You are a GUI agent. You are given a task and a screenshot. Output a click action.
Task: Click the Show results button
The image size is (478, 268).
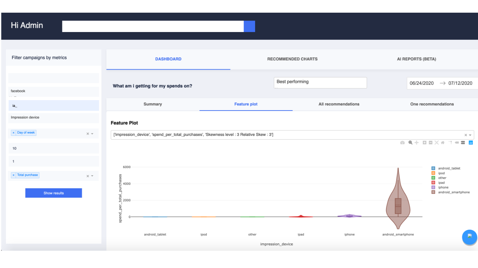(x=54, y=193)
